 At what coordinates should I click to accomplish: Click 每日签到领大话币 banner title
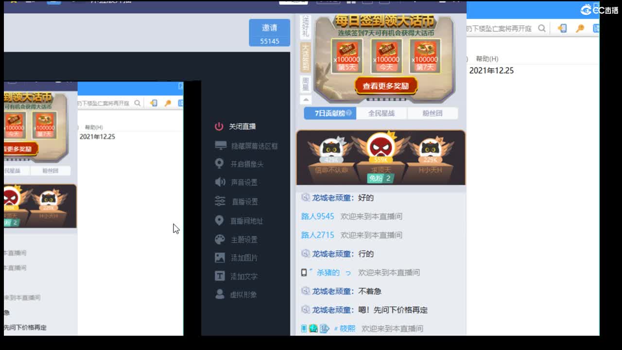click(x=384, y=21)
